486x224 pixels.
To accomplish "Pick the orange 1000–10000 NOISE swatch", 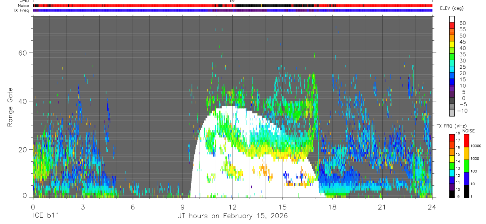I will point(466,153).
